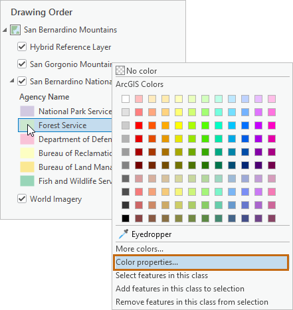Screen dimensions: 293x310
Task: Turn off the San Gorgonio Mountain layer checkbox
Action: tap(22, 64)
